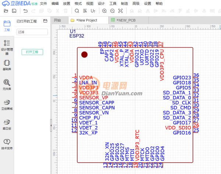
Task: Click the flip horizontal toolbar icon
Action: point(148,11)
